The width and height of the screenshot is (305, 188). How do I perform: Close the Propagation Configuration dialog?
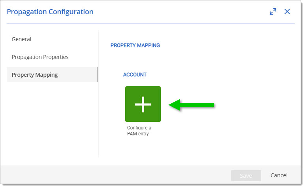(287, 11)
